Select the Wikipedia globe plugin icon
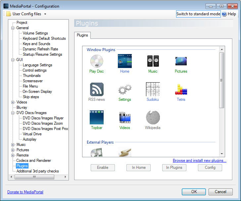241x201 pixels. 153,117
